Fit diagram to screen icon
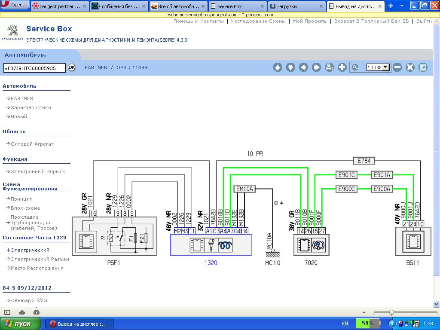 point(410,67)
